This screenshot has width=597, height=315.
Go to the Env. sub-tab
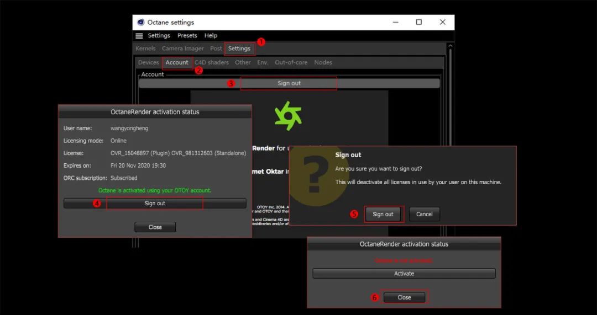click(x=263, y=62)
